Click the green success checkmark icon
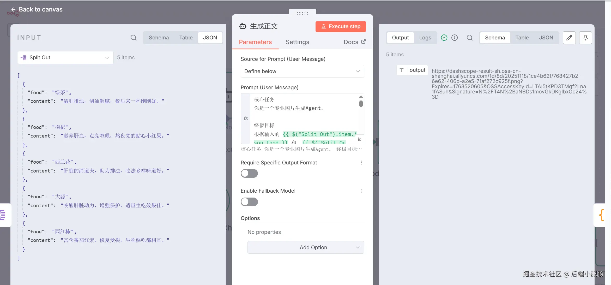Screen dimensions: 611x285 coord(444,38)
